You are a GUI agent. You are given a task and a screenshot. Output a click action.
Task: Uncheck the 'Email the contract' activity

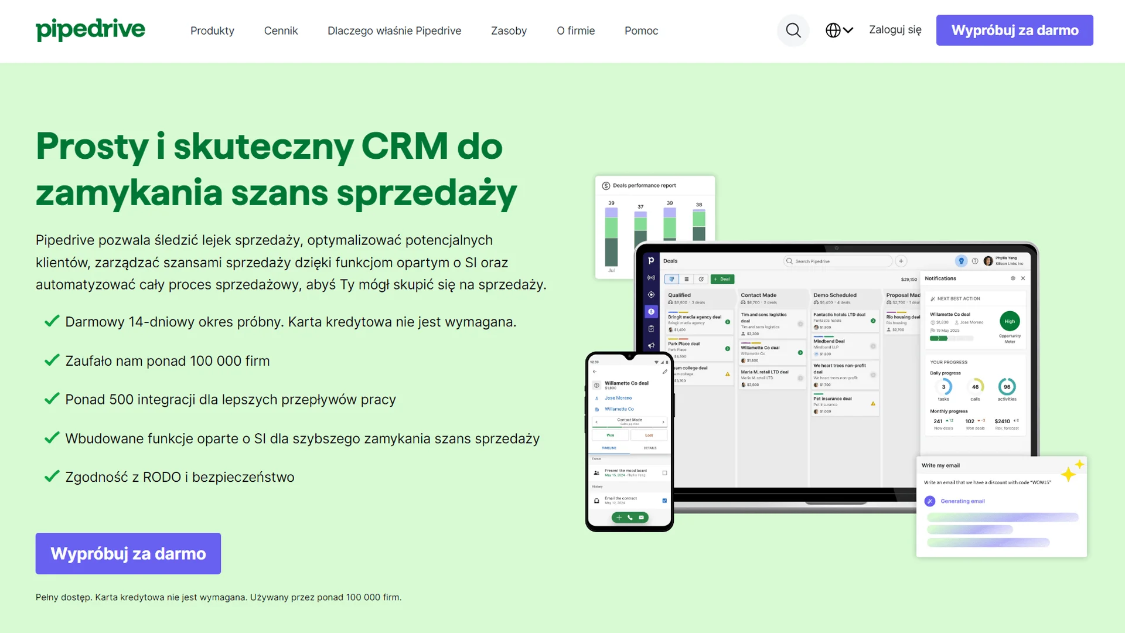click(664, 500)
